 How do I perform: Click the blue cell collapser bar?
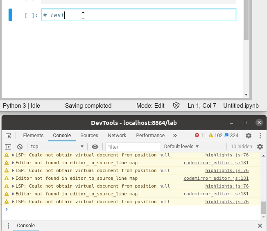point(10,15)
